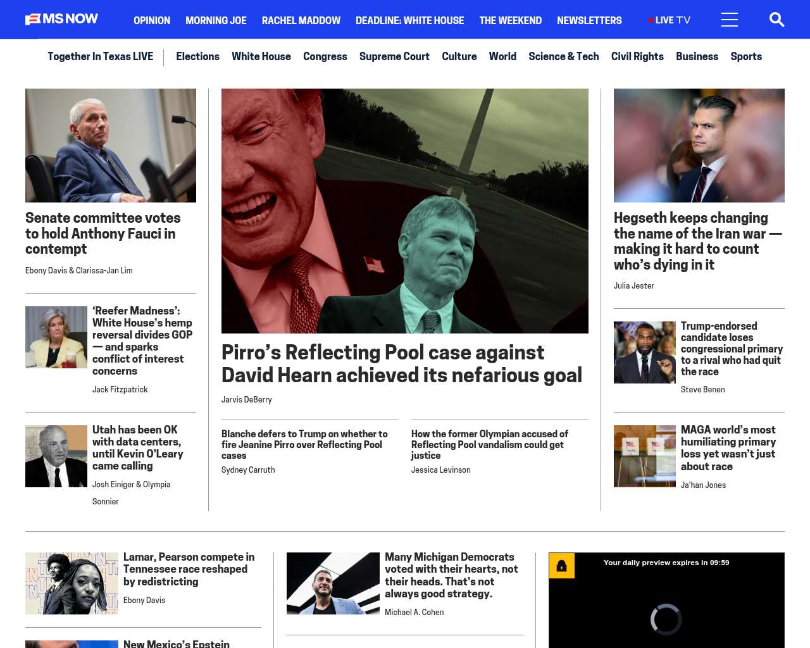Open the hamburger menu icon
Screen dimensions: 810x648
click(x=729, y=20)
